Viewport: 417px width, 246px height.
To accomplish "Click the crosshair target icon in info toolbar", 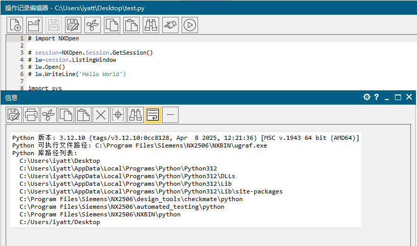I will click(118, 115).
